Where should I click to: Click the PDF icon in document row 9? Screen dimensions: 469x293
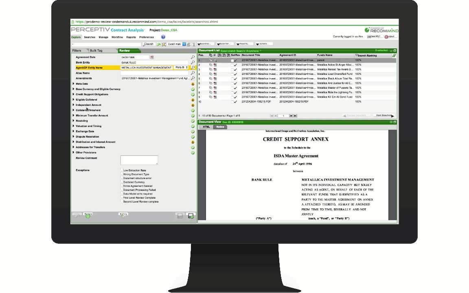pos(215,97)
